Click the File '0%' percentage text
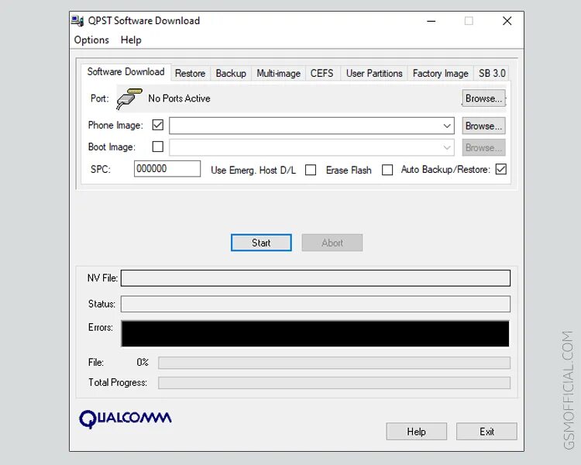This screenshot has height=465, width=581. [x=143, y=362]
